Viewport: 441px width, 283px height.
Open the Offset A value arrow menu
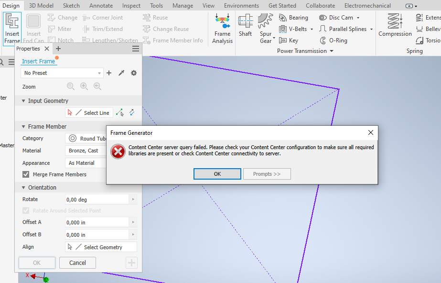coord(133,222)
